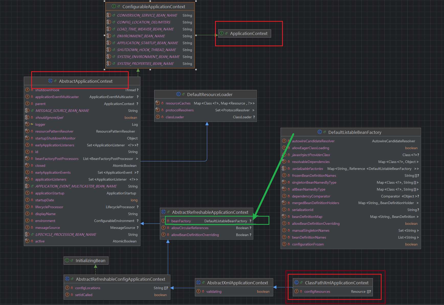Screen dimensions: 444x305
Task: Click the class icon beside ClassPathXmlApplicationContext
Action: click(296, 283)
